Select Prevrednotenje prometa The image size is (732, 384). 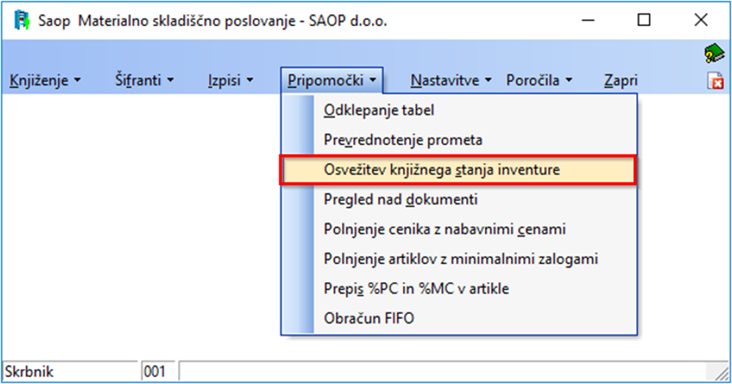459,140
